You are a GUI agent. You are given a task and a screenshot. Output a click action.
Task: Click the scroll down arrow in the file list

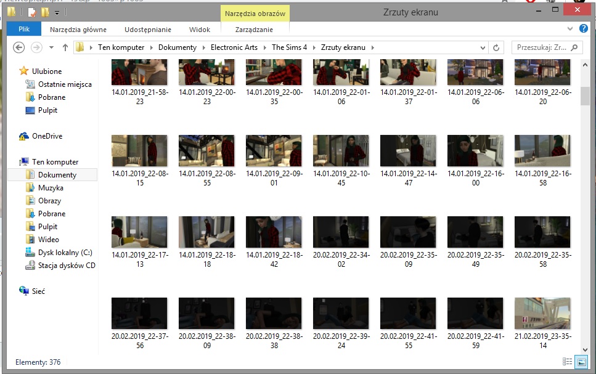(x=585, y=350)
